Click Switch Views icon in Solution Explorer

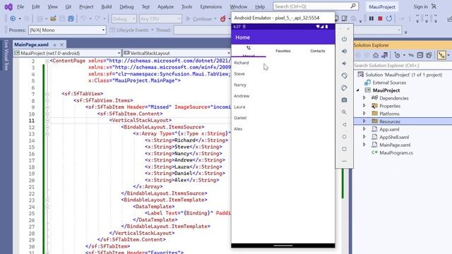pyautogui.click(x=384, y=55)
